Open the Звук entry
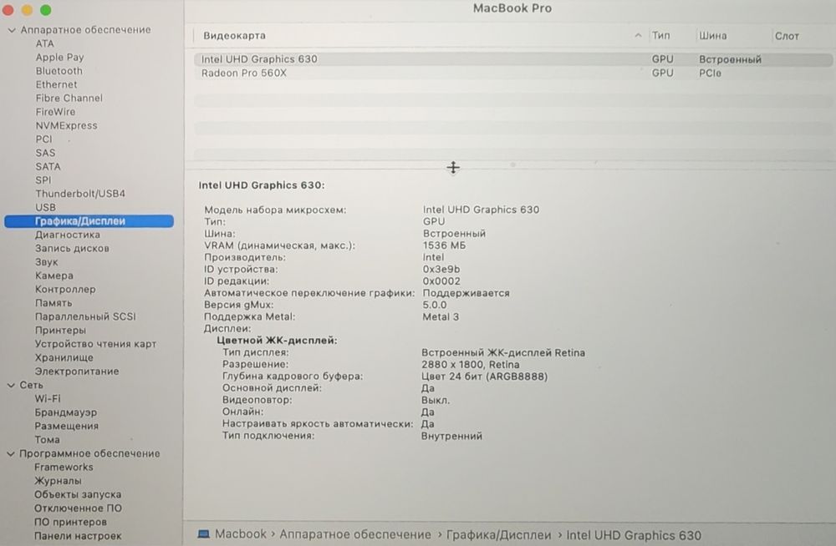836x546 pixels. coord(46,262)
